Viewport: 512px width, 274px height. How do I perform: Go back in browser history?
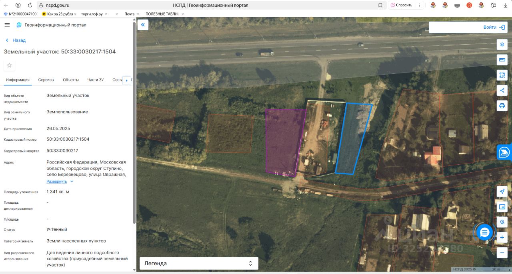coord(6,5)
